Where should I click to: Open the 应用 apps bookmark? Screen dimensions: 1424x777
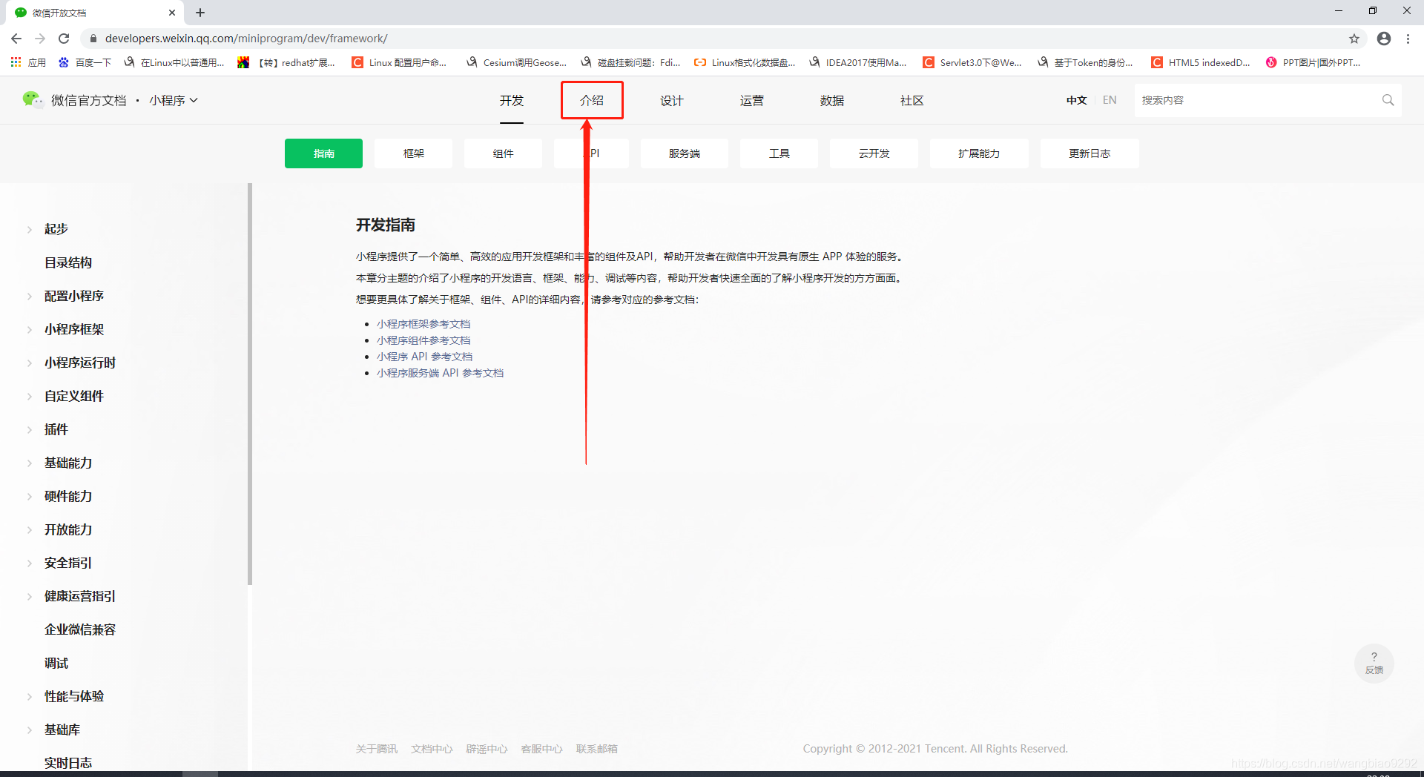28,62
